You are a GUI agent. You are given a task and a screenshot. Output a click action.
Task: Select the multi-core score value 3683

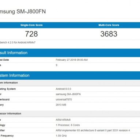109,34
